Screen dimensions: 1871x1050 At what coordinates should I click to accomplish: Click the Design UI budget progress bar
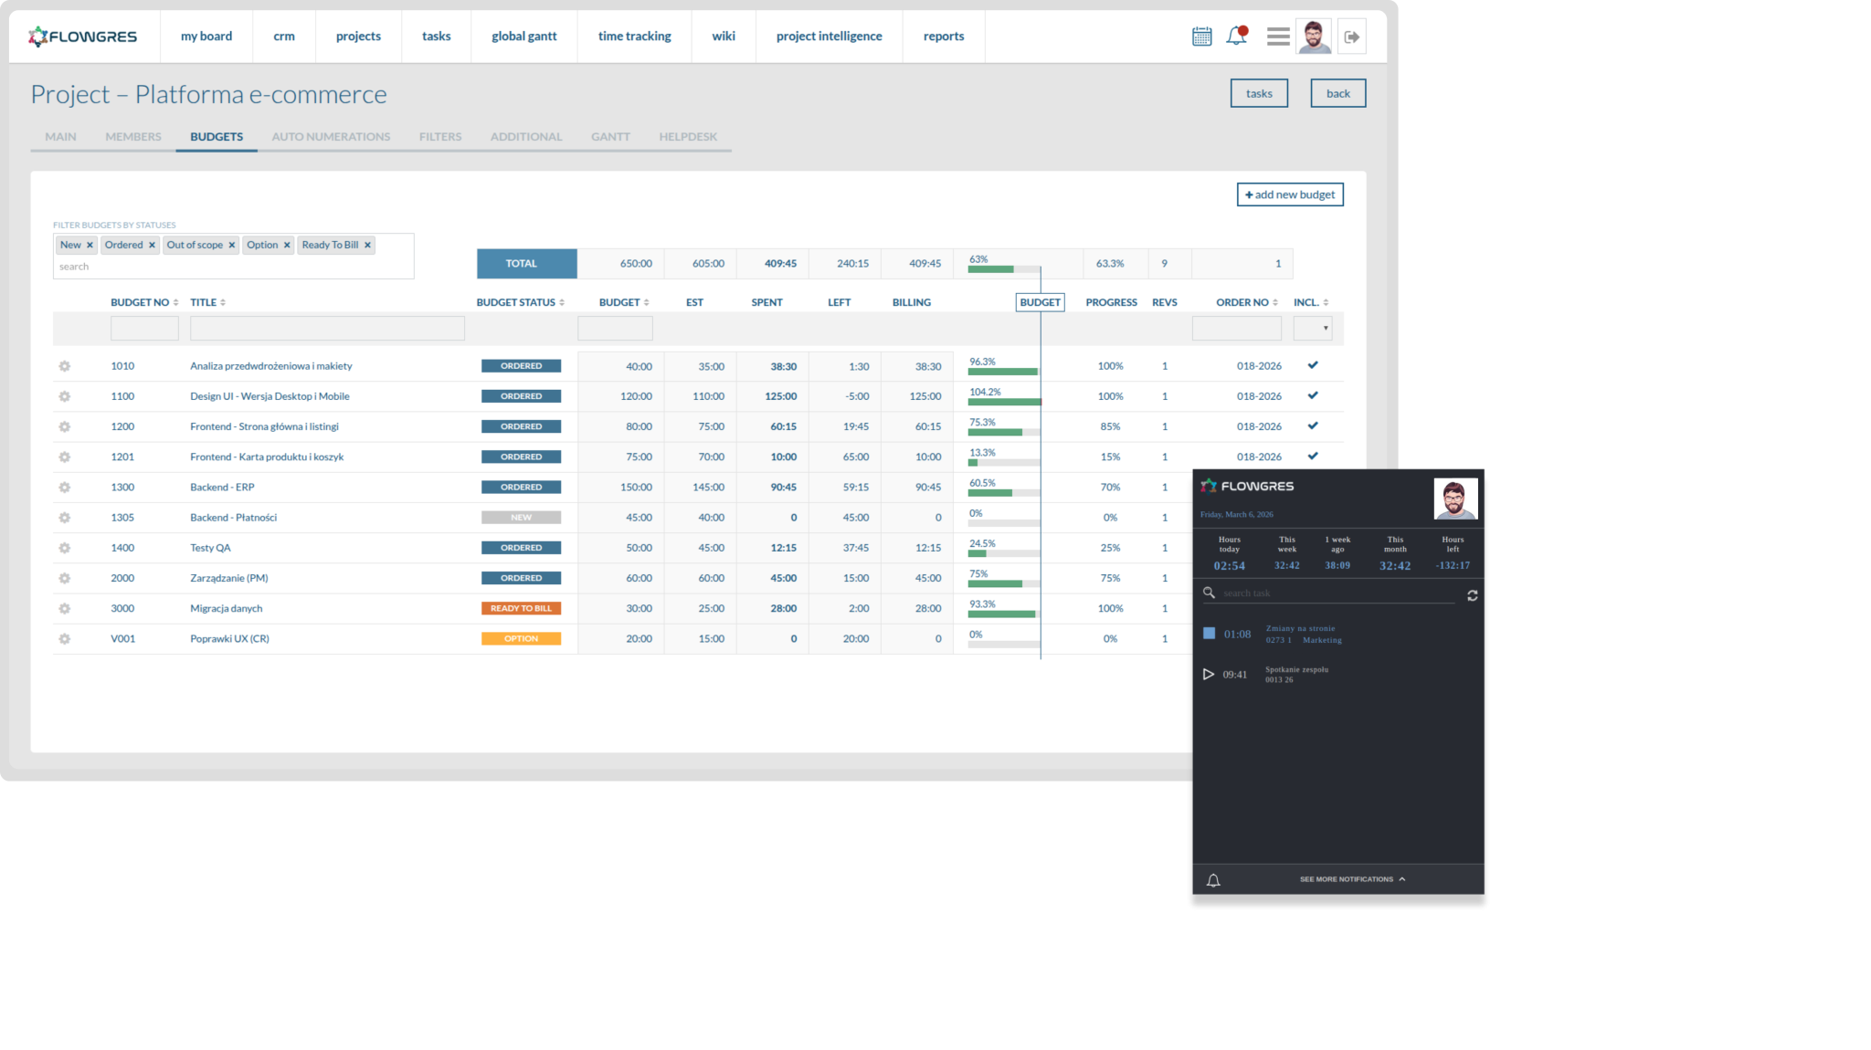click(x=1003, y=402)
